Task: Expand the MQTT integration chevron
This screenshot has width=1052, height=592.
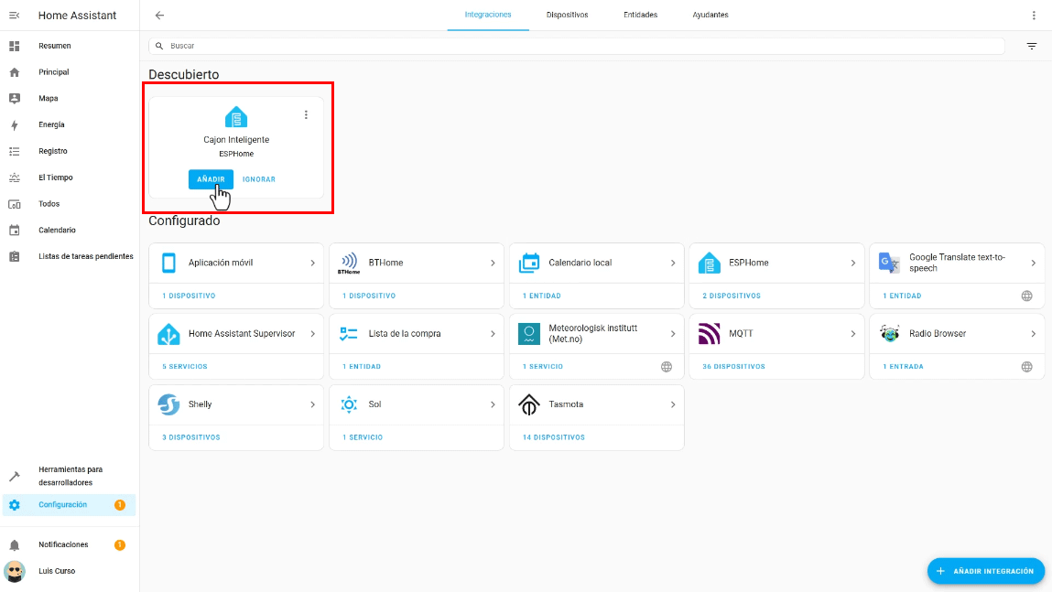Action: 852,334
